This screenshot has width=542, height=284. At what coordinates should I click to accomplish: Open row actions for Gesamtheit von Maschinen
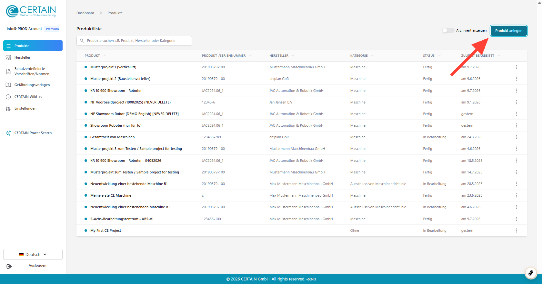point(516,137)
